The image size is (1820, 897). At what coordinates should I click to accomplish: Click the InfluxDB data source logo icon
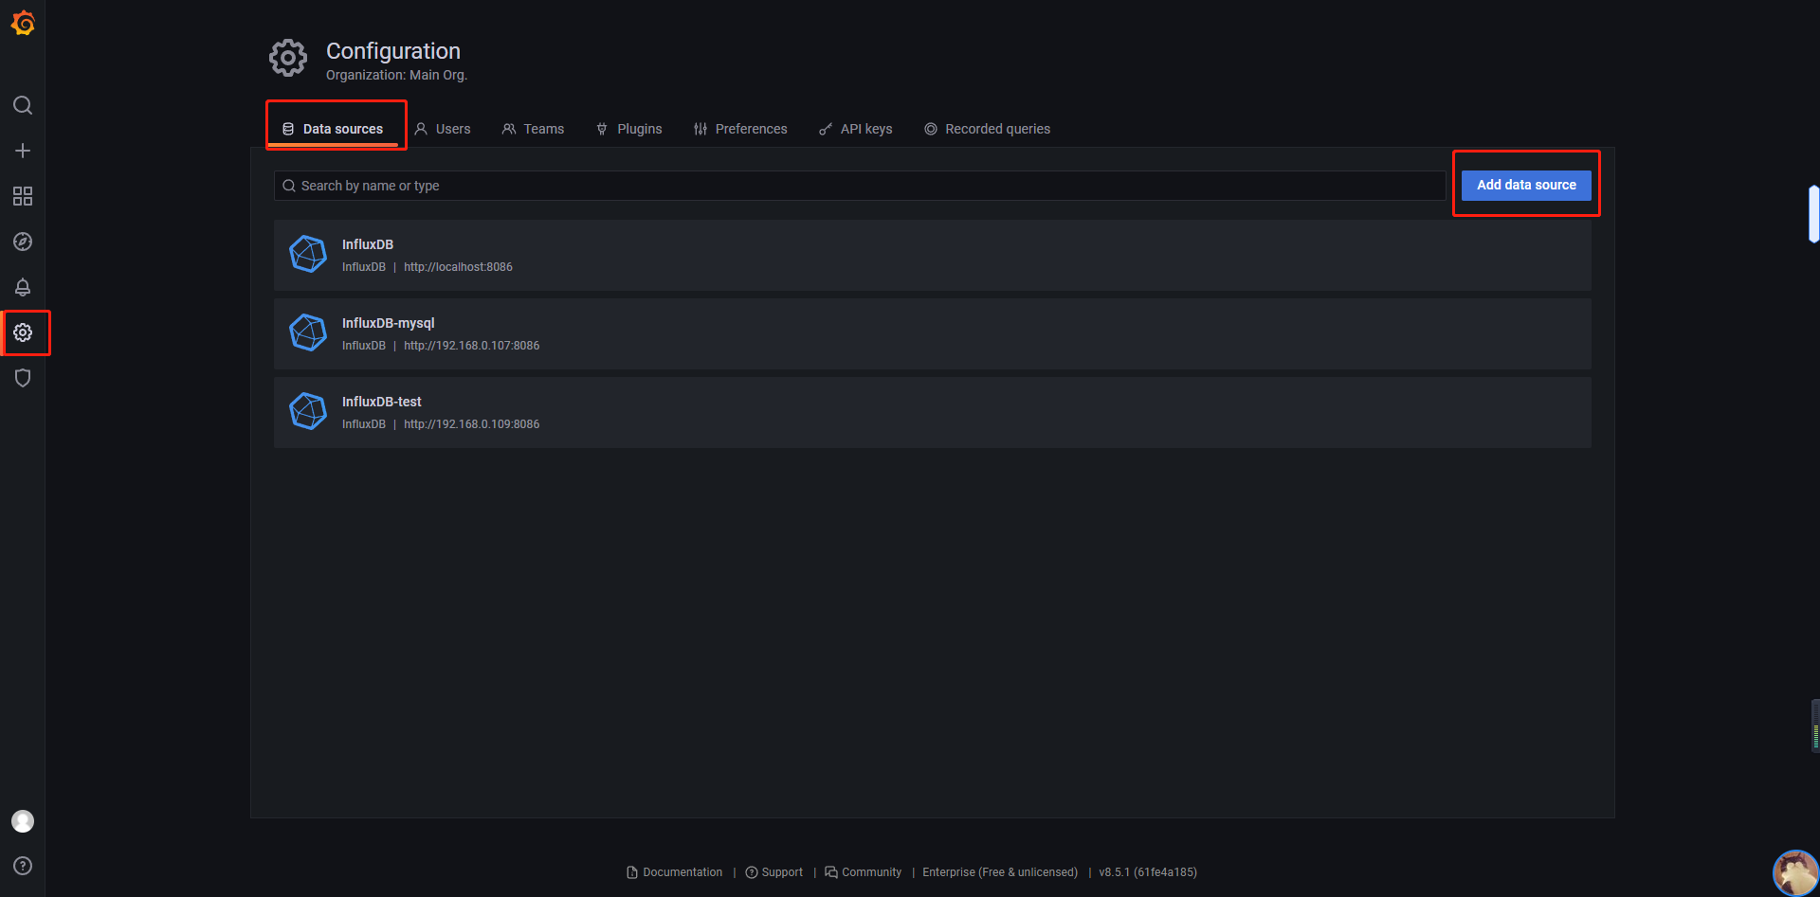tap(308, 255)
